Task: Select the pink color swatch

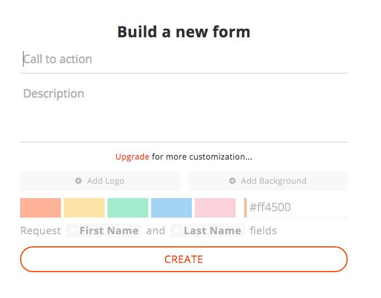Action: (215, 208)
